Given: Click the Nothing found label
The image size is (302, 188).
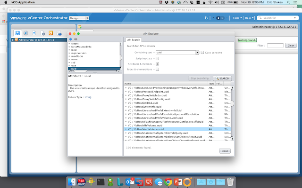Looking at the screenshot, I should pyautogui.click(x=247, y=40).
